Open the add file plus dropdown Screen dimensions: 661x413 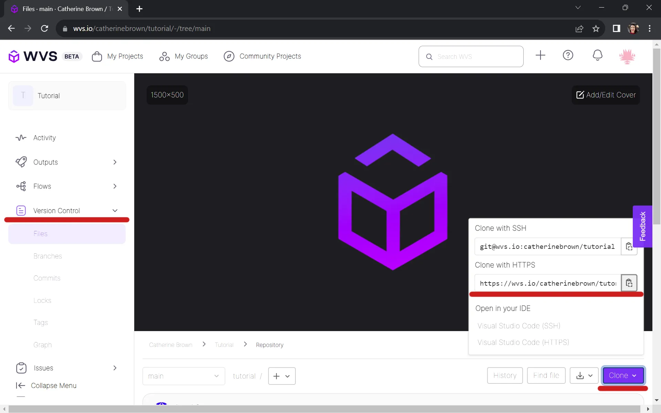point(282,376)
